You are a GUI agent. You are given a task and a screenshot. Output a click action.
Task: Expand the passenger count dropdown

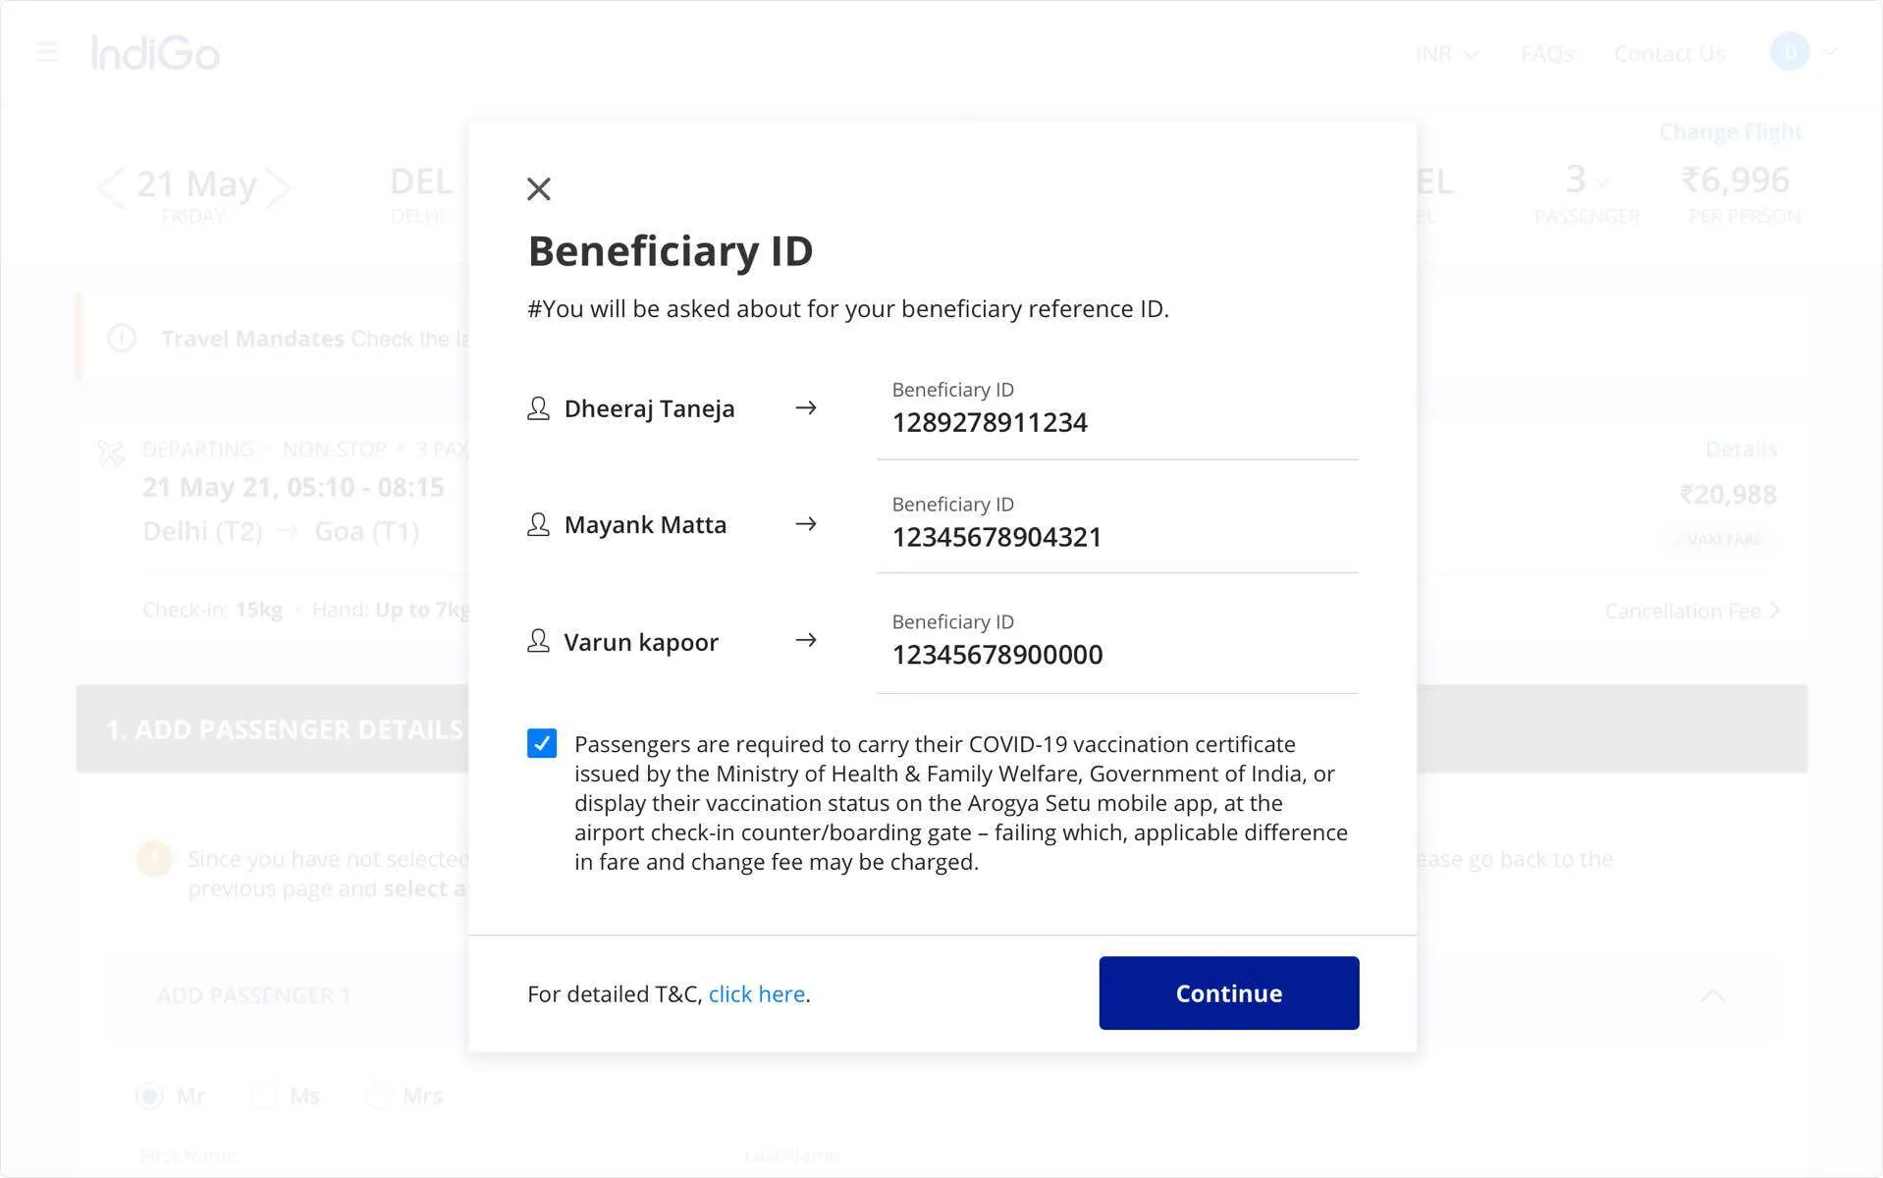[1587, 181]
